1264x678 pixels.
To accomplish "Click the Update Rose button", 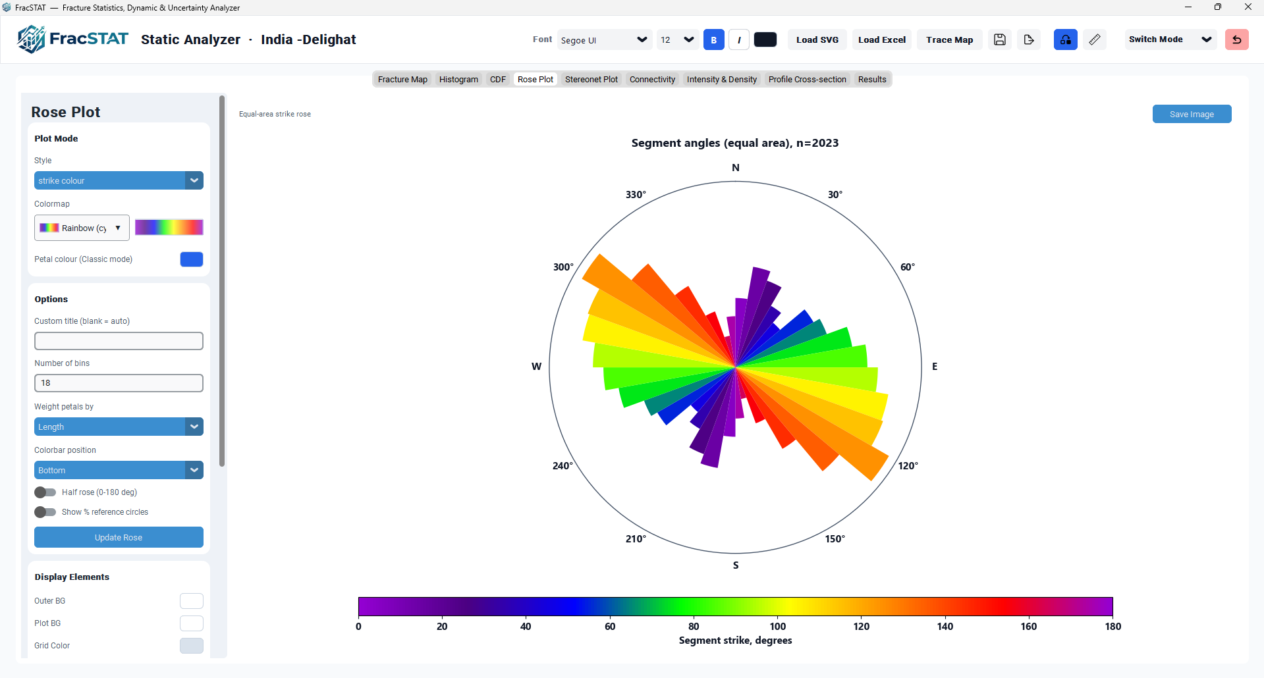I will click(x=119, y=537).
